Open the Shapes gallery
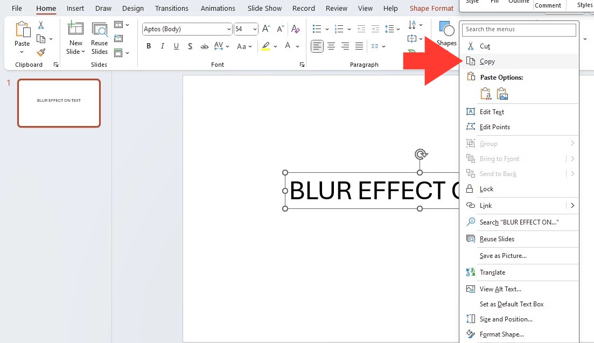The height and width of the screenshot is (343, 594). [x=446, y=34]
